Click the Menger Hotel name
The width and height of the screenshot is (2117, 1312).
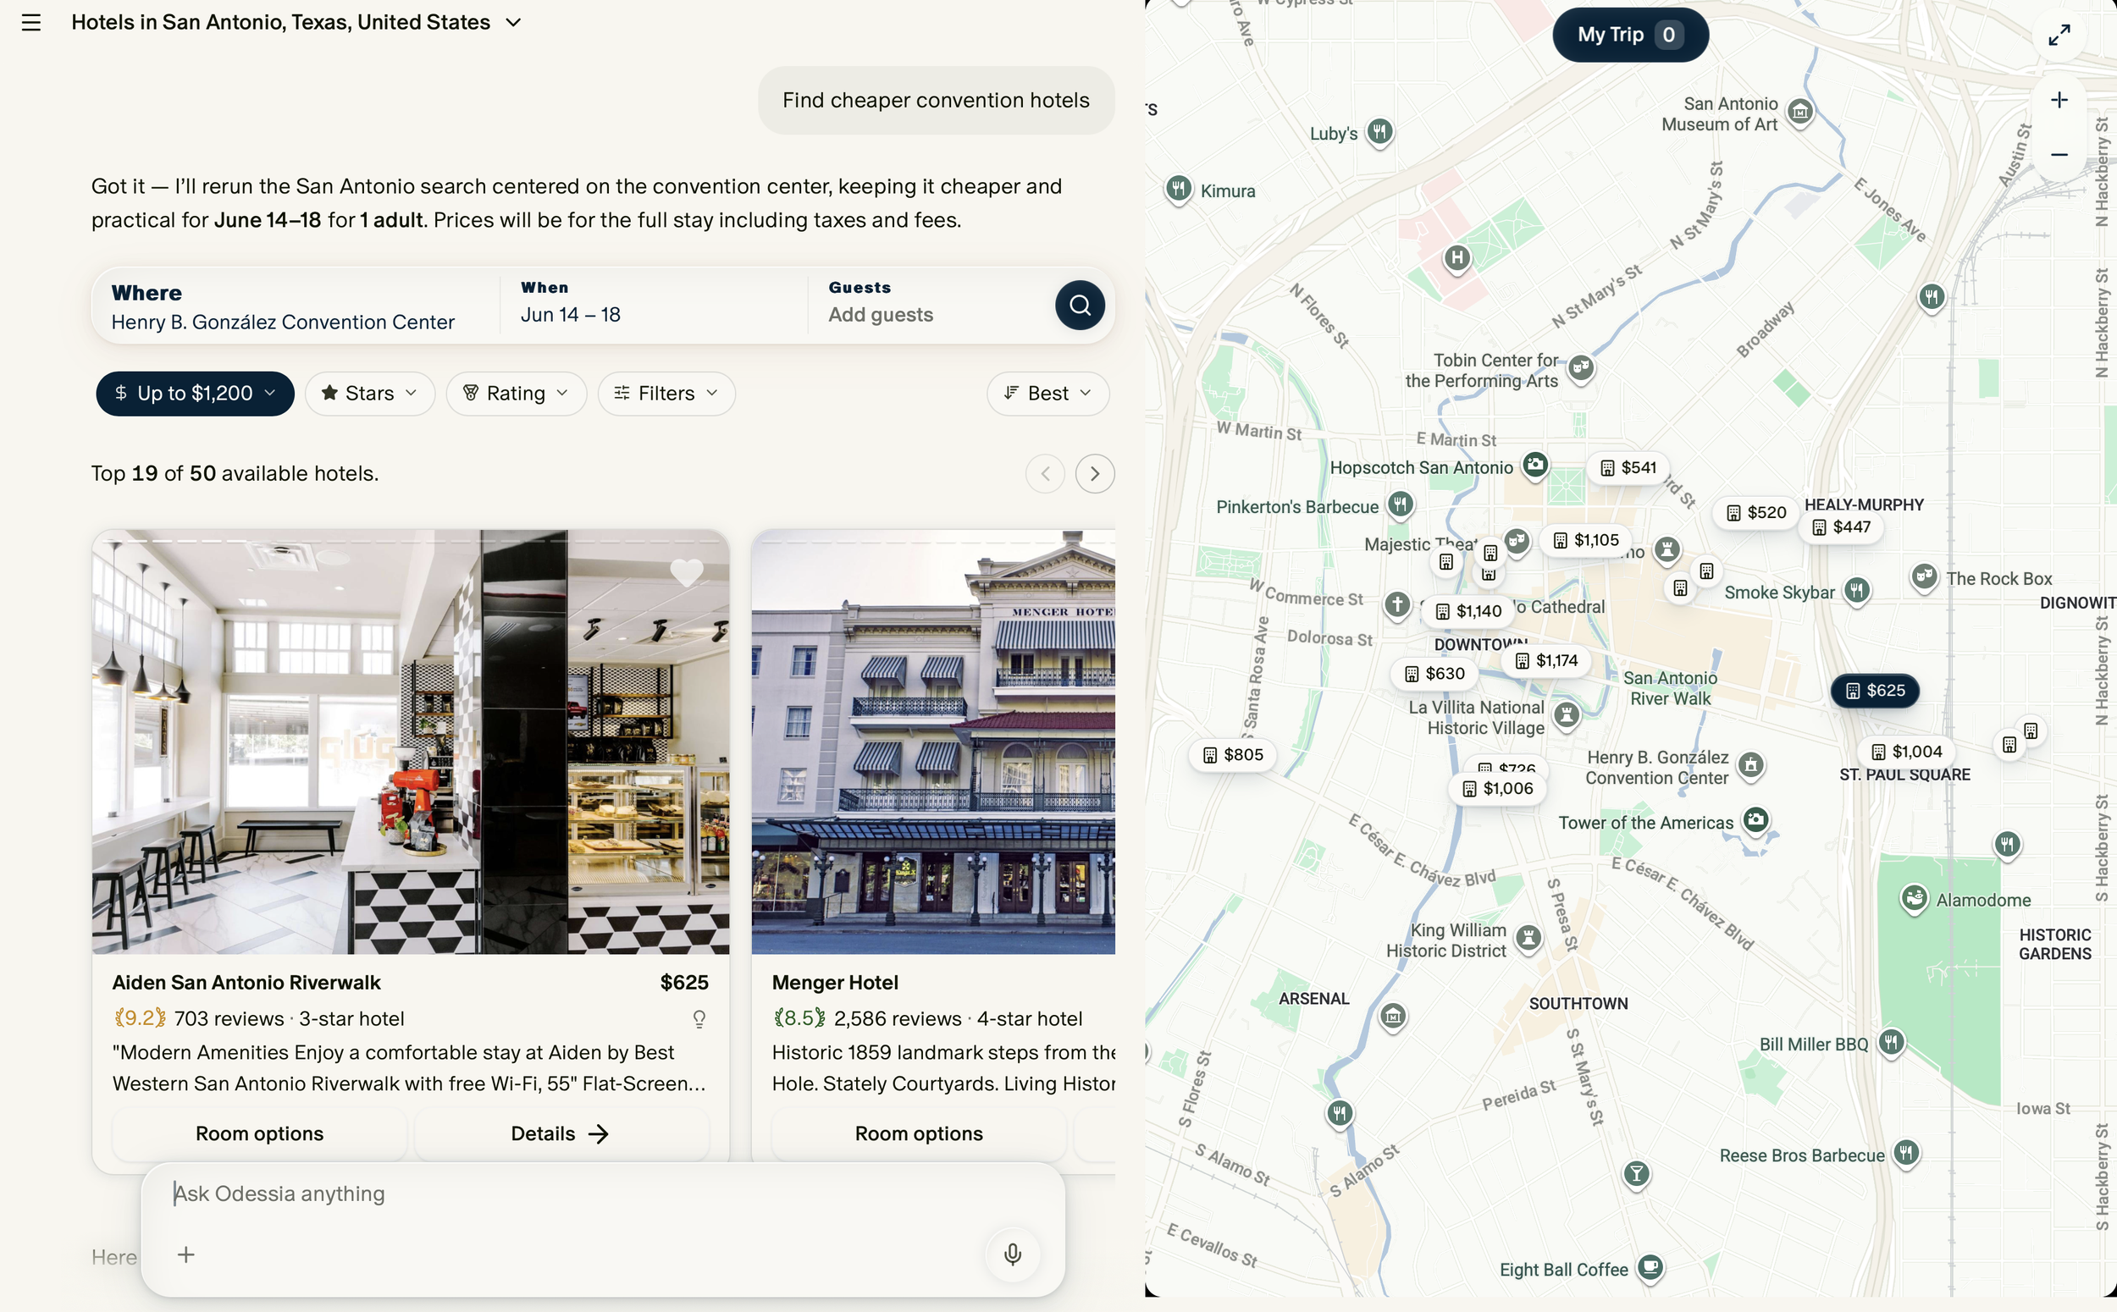tap(835, 983)
